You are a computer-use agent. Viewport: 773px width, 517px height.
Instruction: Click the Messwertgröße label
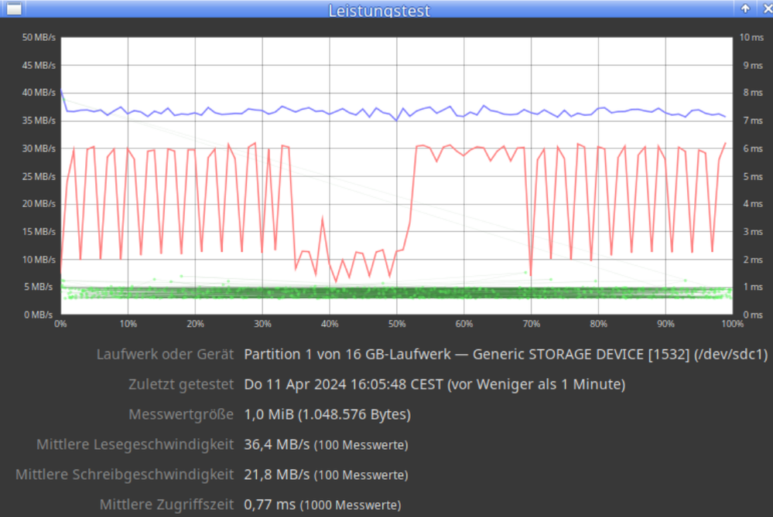(x=181, y=414)
